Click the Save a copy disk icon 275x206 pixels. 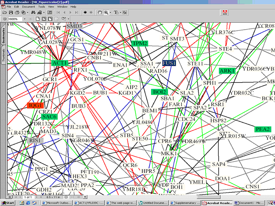11,13
